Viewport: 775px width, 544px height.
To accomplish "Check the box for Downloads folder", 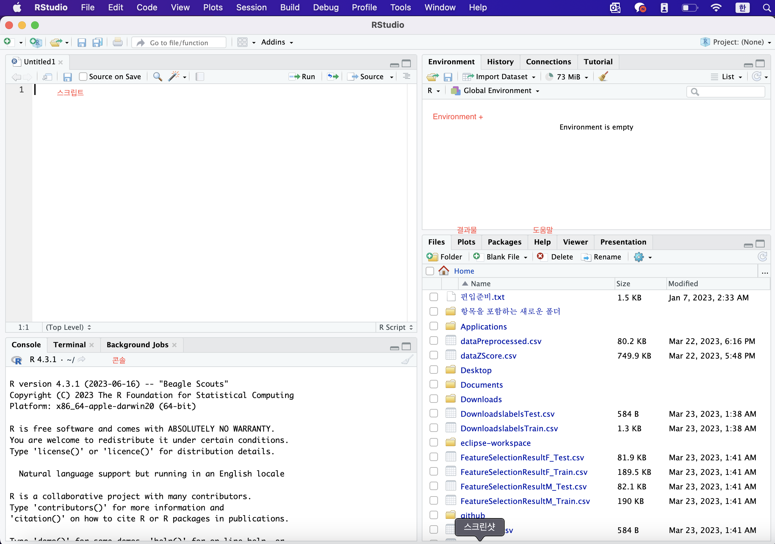I will tap(434, 399).
